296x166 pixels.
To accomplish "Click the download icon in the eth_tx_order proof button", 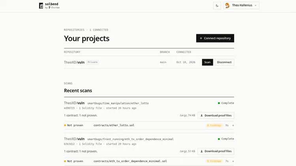I will click(201, 151).
